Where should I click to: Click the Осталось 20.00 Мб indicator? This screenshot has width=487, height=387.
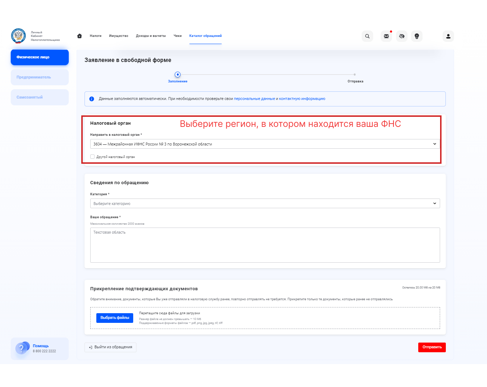pos(421,288)
